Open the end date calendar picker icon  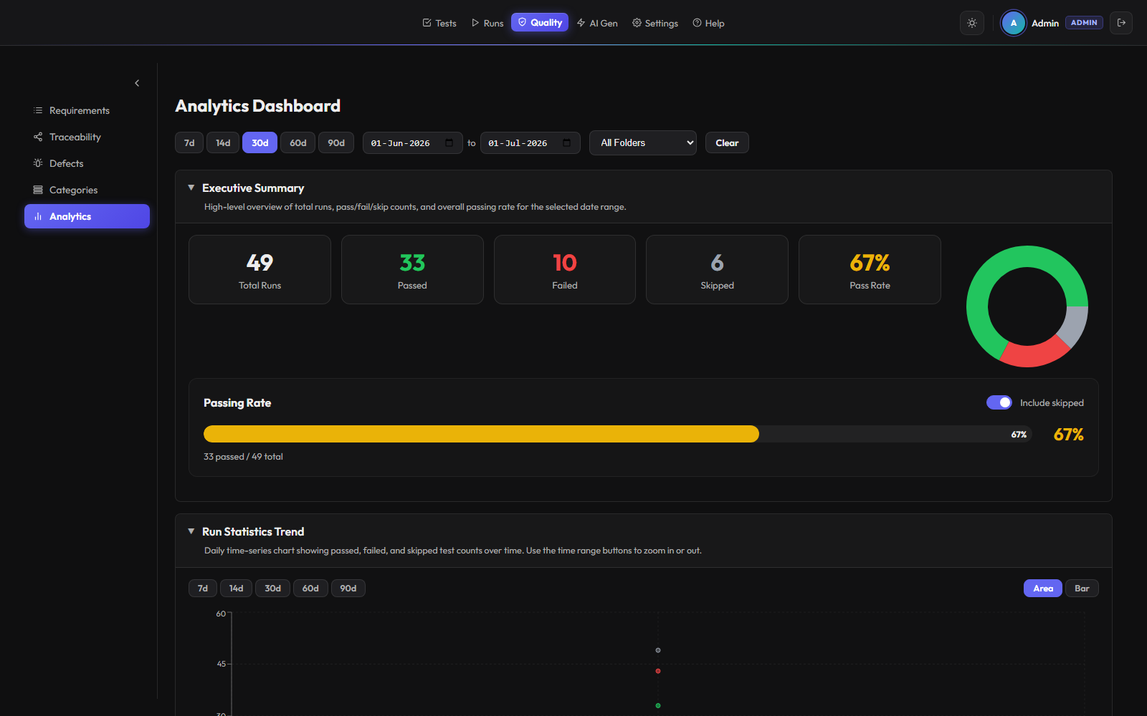(x=566, y=142)
